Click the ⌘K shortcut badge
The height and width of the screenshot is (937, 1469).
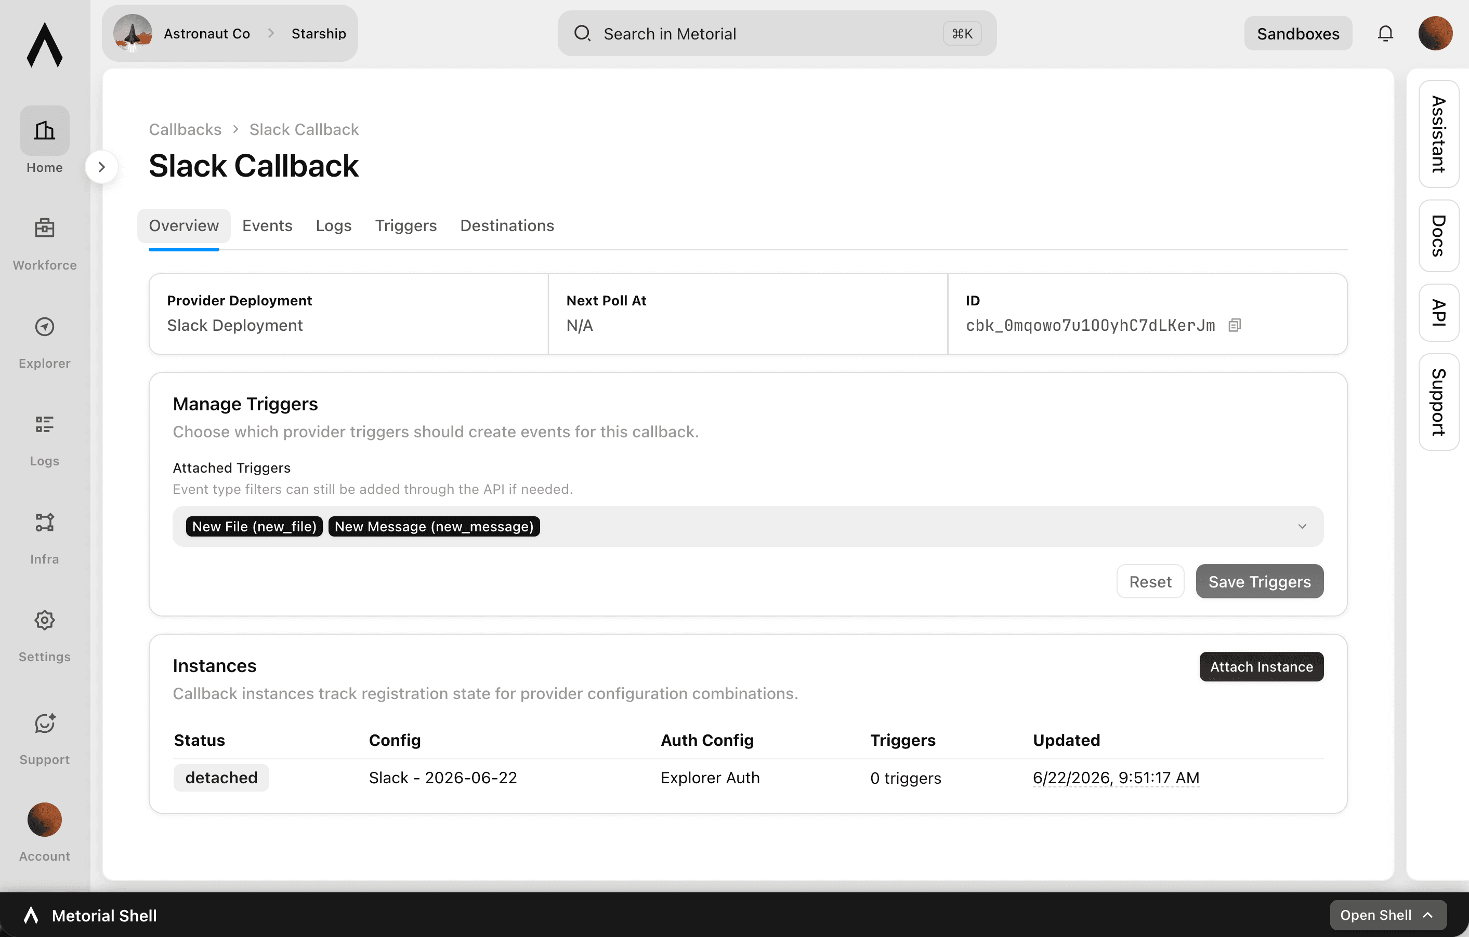(x=962, y=34)
